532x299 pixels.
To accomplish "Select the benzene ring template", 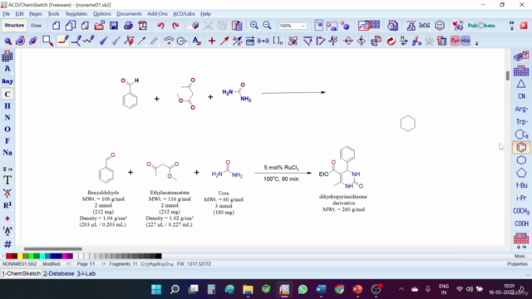I will [521, 147].
